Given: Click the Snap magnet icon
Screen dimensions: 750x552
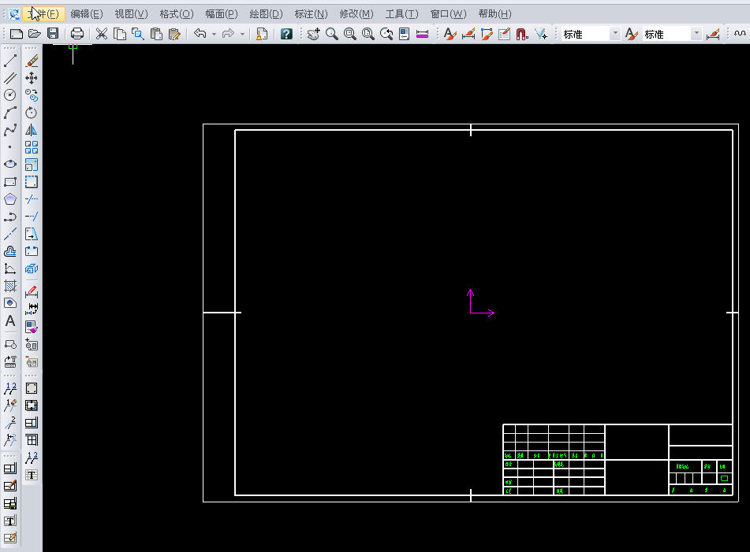Looking at the screenshot, I should click(x=522, y=33).
